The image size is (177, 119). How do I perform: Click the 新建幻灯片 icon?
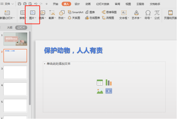[7, 13]
